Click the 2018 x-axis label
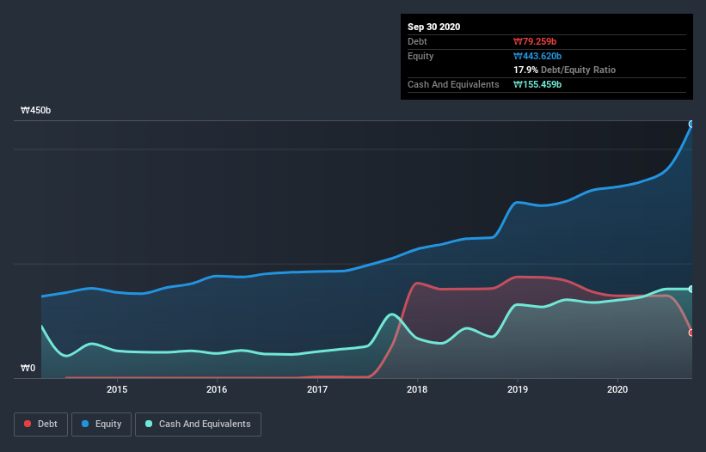The image size is (706, 452). pos(417,389)
